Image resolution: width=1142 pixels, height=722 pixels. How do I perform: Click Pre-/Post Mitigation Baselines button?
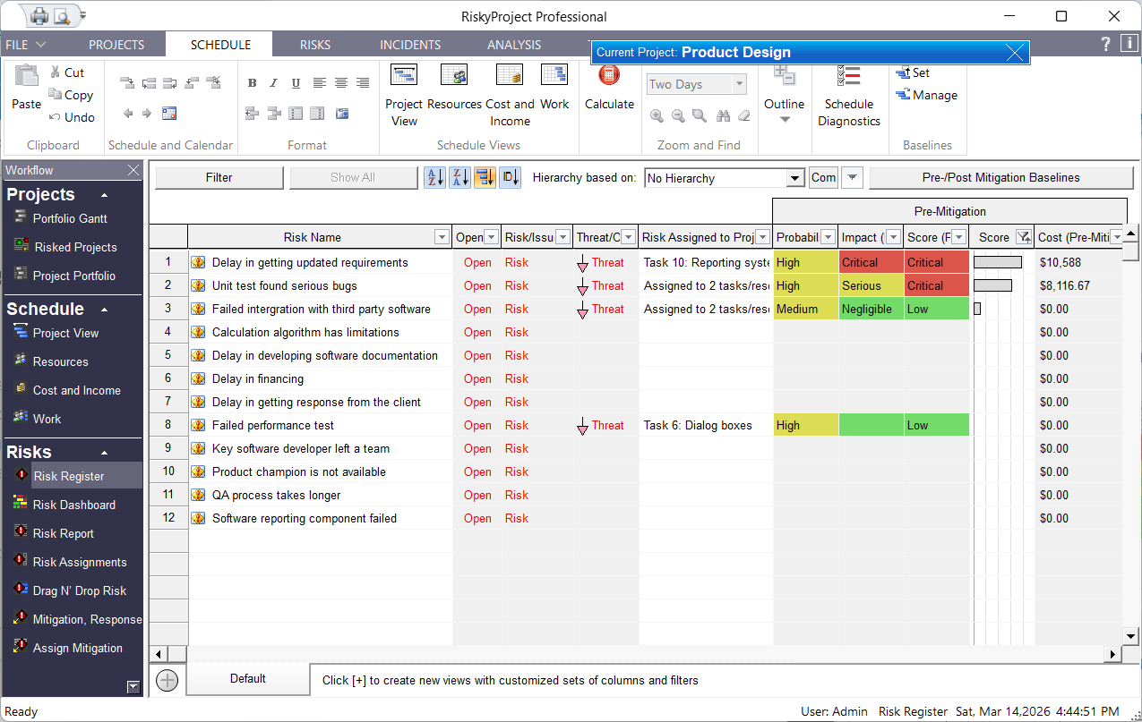[1000, 177]
